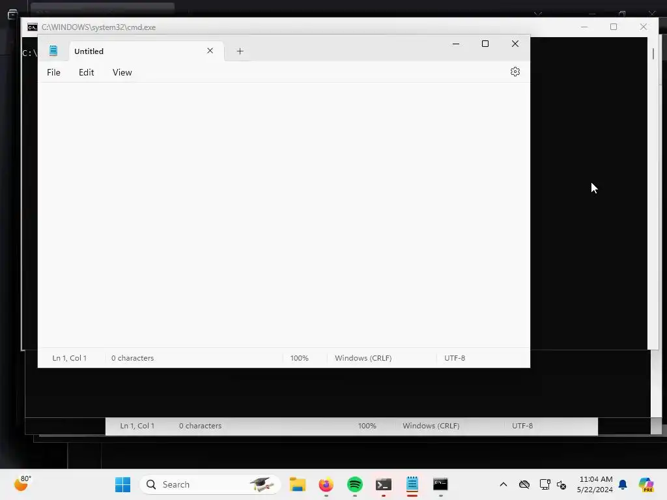Viewport: 667px width, 500px height.
Task: Click inside the Notepad text editing area
Action: 284,215
